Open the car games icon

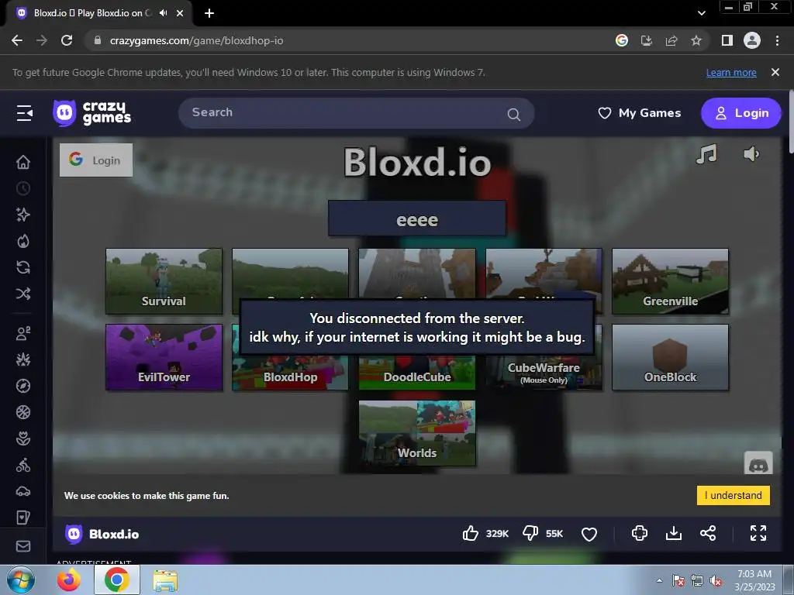click(23, 491)
